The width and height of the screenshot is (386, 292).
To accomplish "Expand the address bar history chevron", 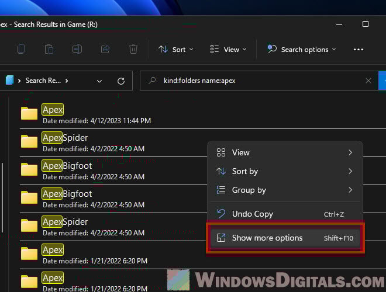I will (99, 81).
